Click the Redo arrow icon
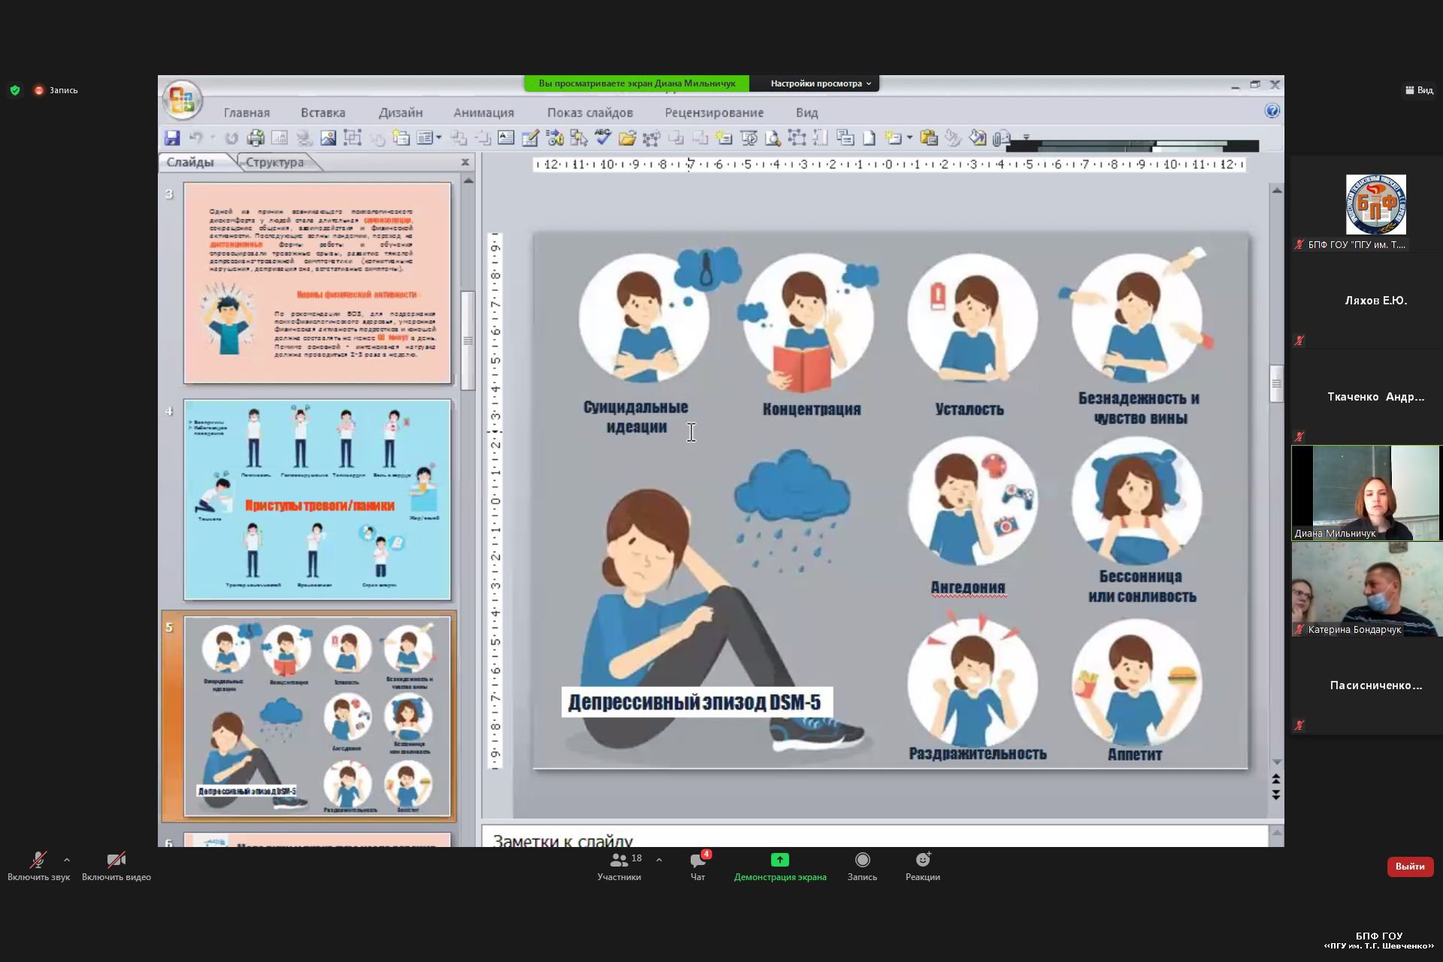The image size is (1443, 962). click(x=231, y=138)
